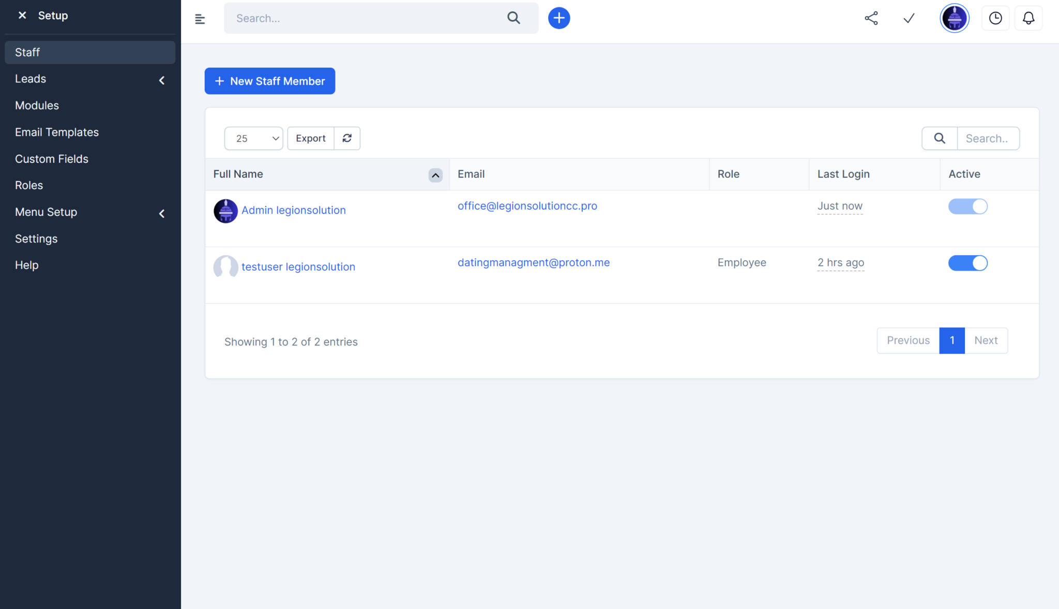
Task: Click the New Staff Member button
Action: coord(269,81)
